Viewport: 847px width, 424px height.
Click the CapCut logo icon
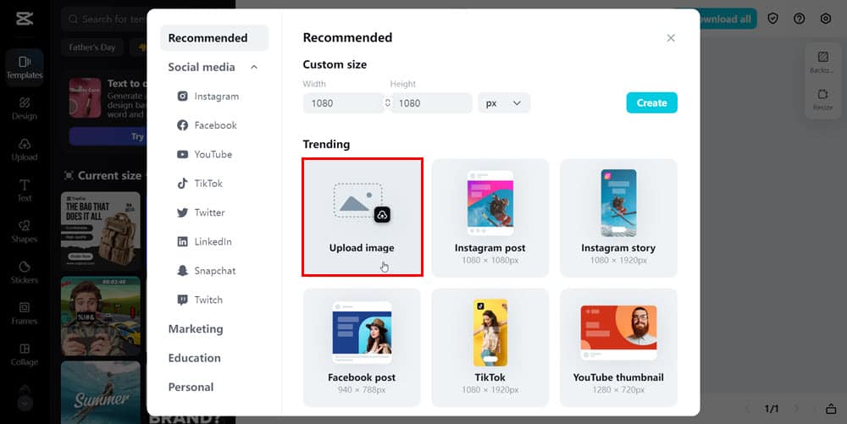(25, 19)
